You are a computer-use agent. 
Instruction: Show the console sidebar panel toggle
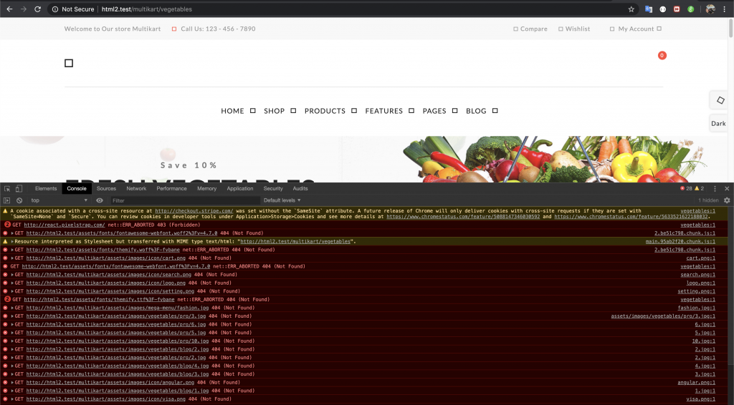click(7, 200)
